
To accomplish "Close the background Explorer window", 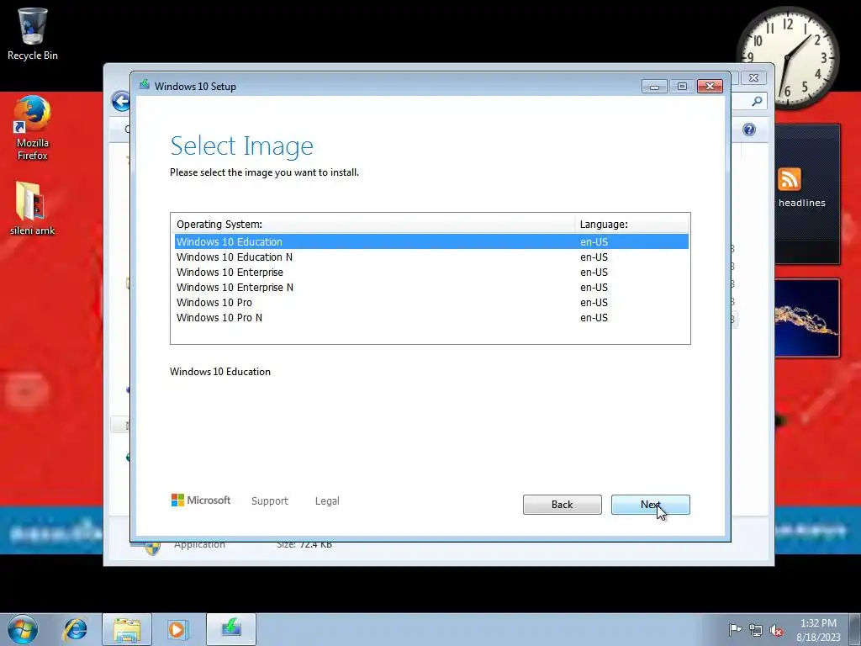I will tap(754, 78).
